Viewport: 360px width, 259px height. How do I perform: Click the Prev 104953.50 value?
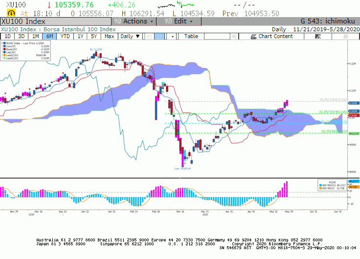(x=251, y=14)
